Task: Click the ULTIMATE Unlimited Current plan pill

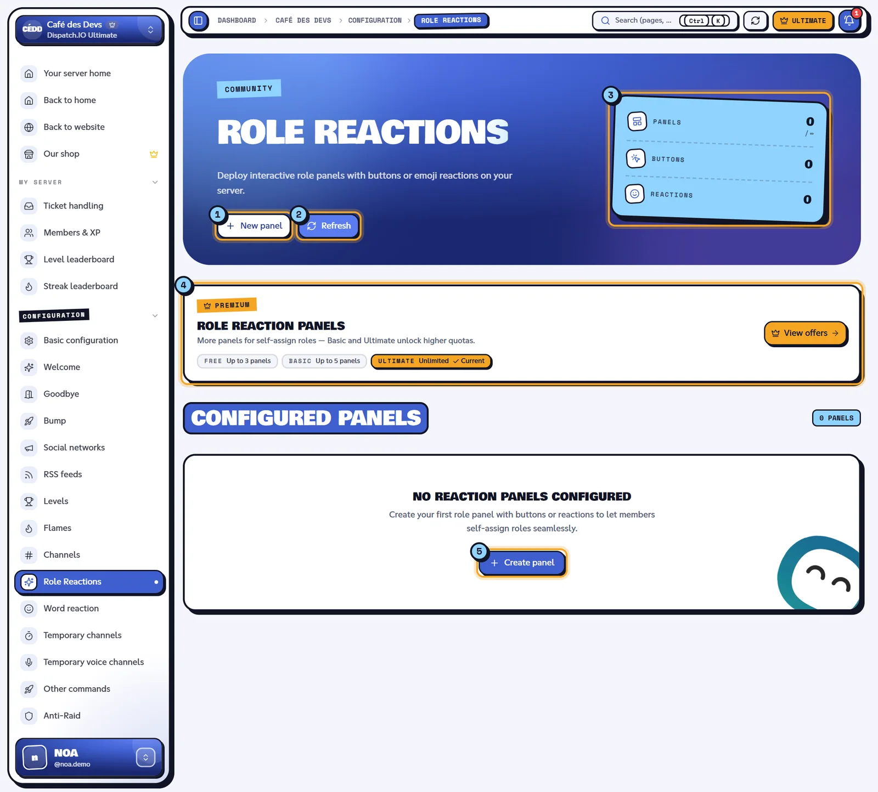Action: point(431,361)
